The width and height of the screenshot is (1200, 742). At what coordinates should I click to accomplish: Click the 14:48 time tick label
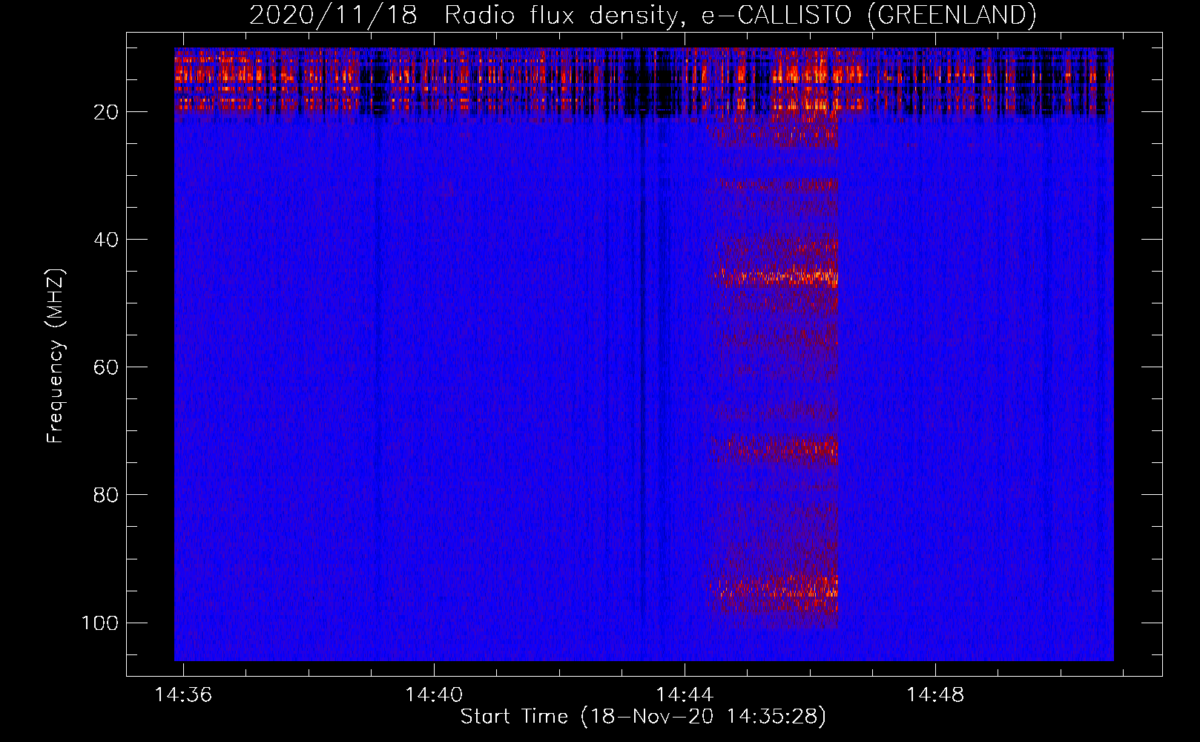tap(935, 695)
